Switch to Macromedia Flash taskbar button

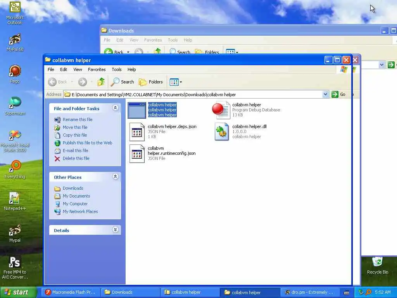point(71,292)
